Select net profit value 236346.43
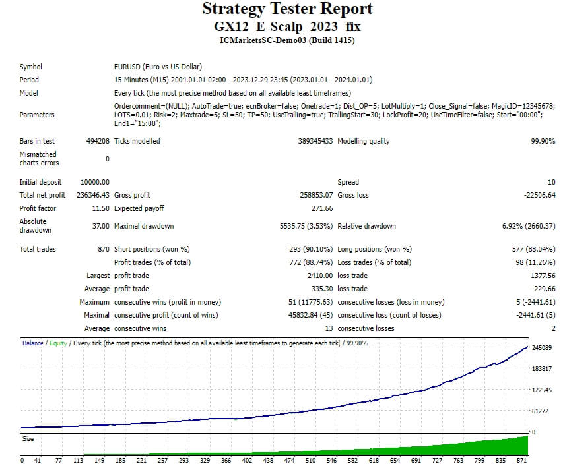Screen dimensions: 563x466 (x=93, y=195)
